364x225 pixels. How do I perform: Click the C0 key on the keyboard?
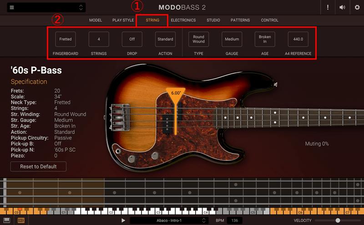coord(16,211)
